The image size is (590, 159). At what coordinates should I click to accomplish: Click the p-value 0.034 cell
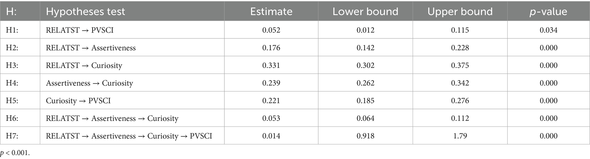point(548,30)
